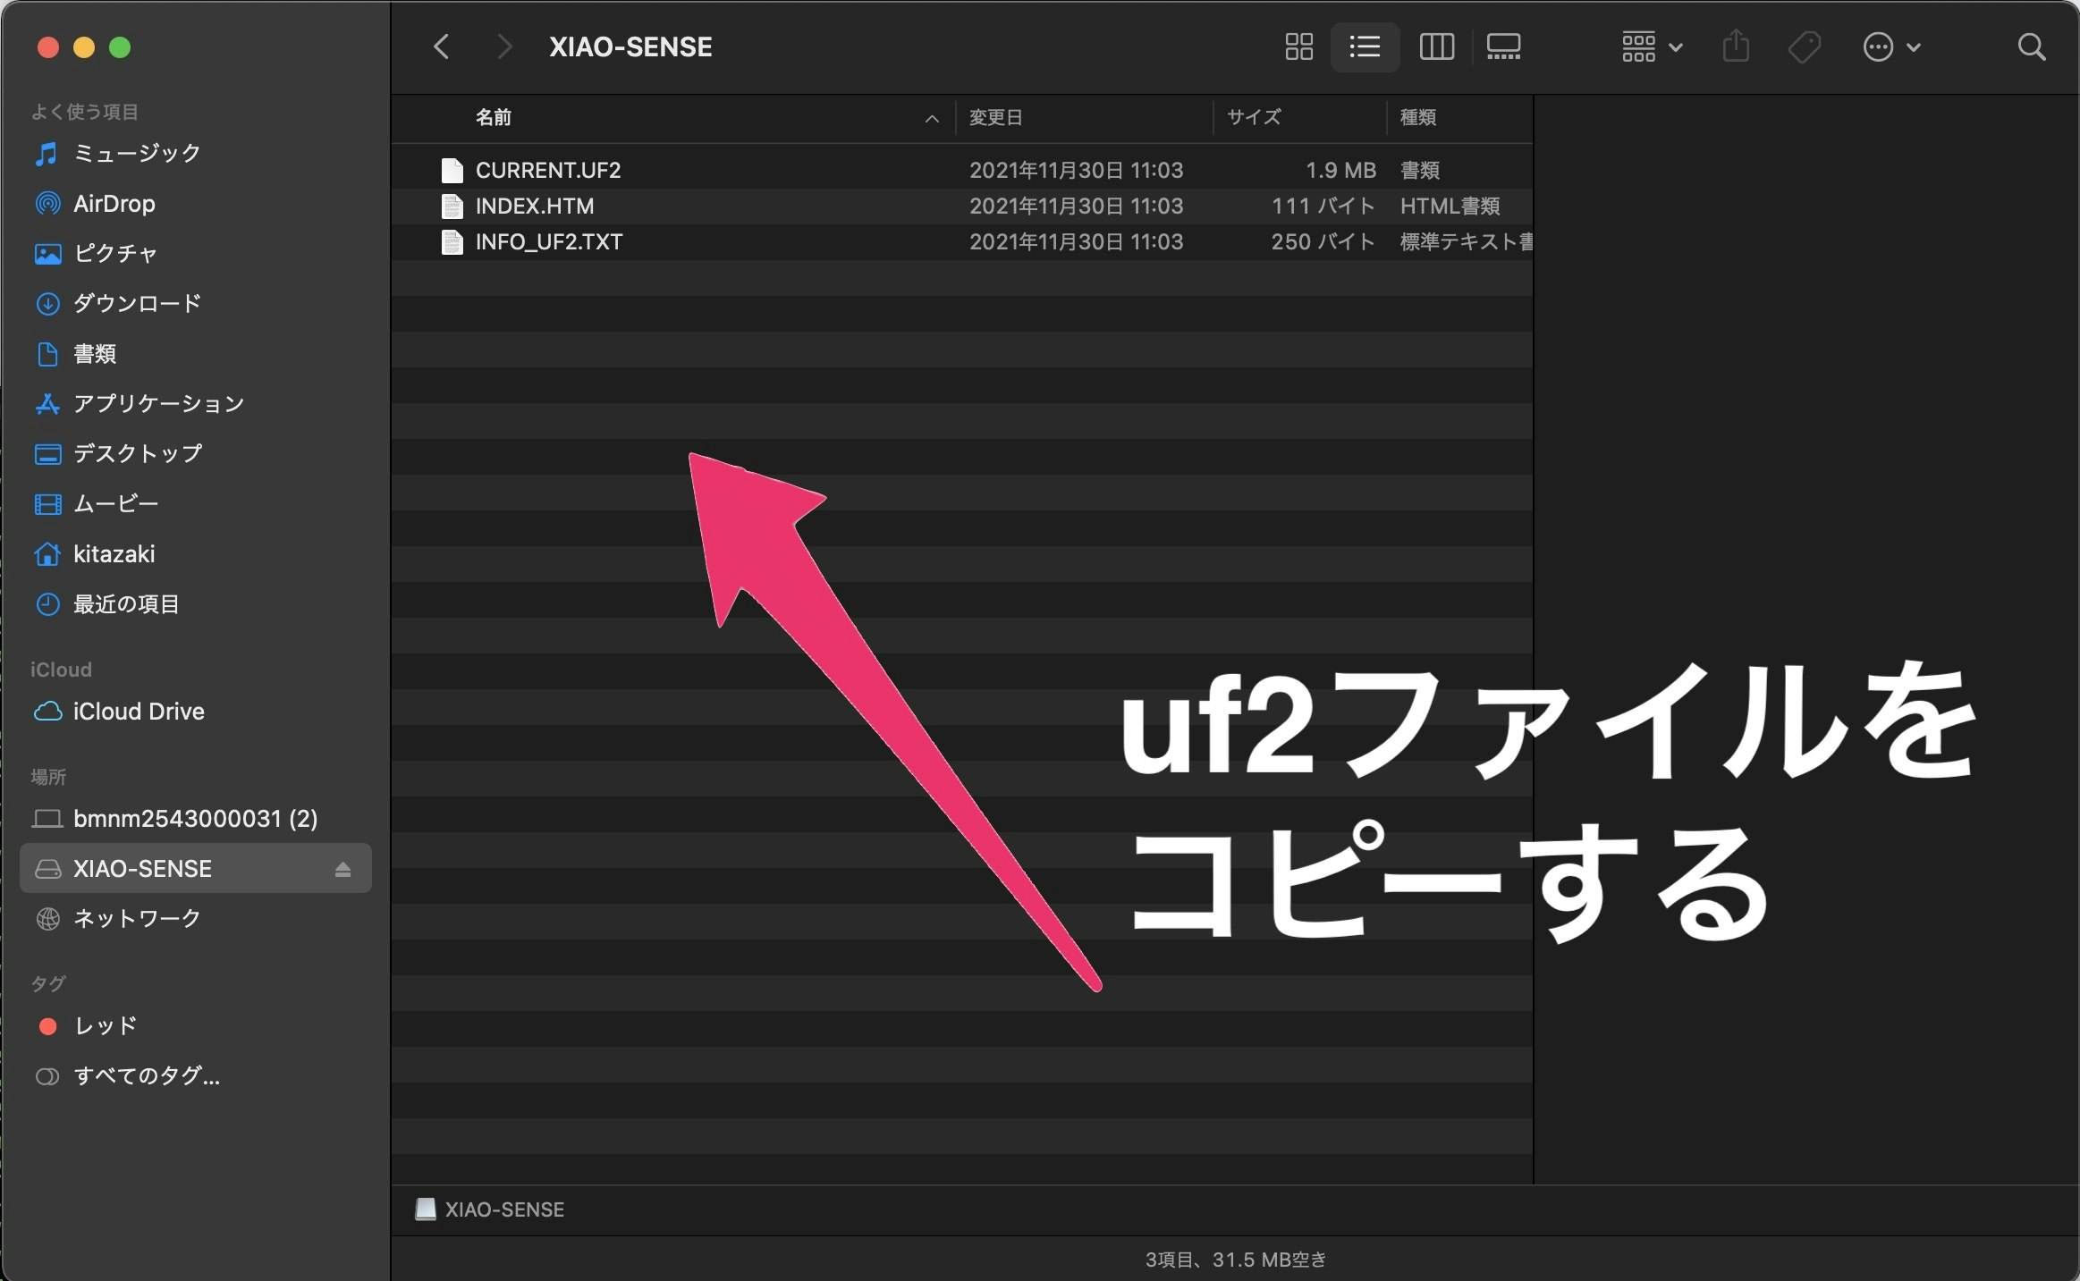Switch to icon grid view

[x=1298, y=46]
